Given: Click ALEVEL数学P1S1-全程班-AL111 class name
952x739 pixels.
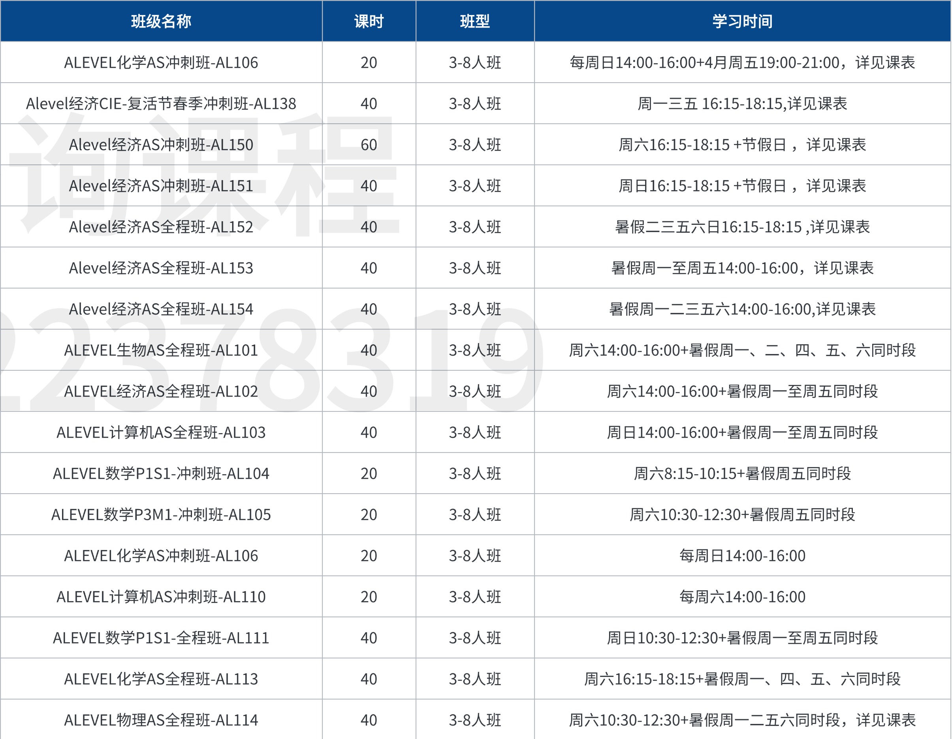Looking at the screenshot, I should click(161, 638).
